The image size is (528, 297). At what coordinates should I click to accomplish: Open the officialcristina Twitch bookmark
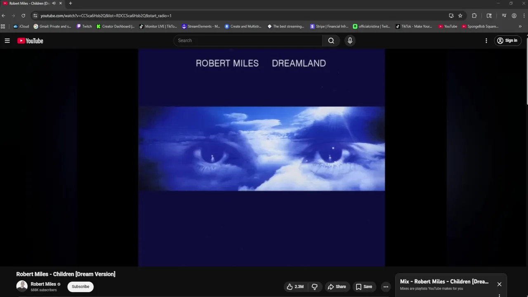372,26
